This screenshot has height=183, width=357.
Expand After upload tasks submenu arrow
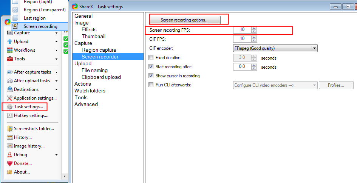(x=56, y=81)
